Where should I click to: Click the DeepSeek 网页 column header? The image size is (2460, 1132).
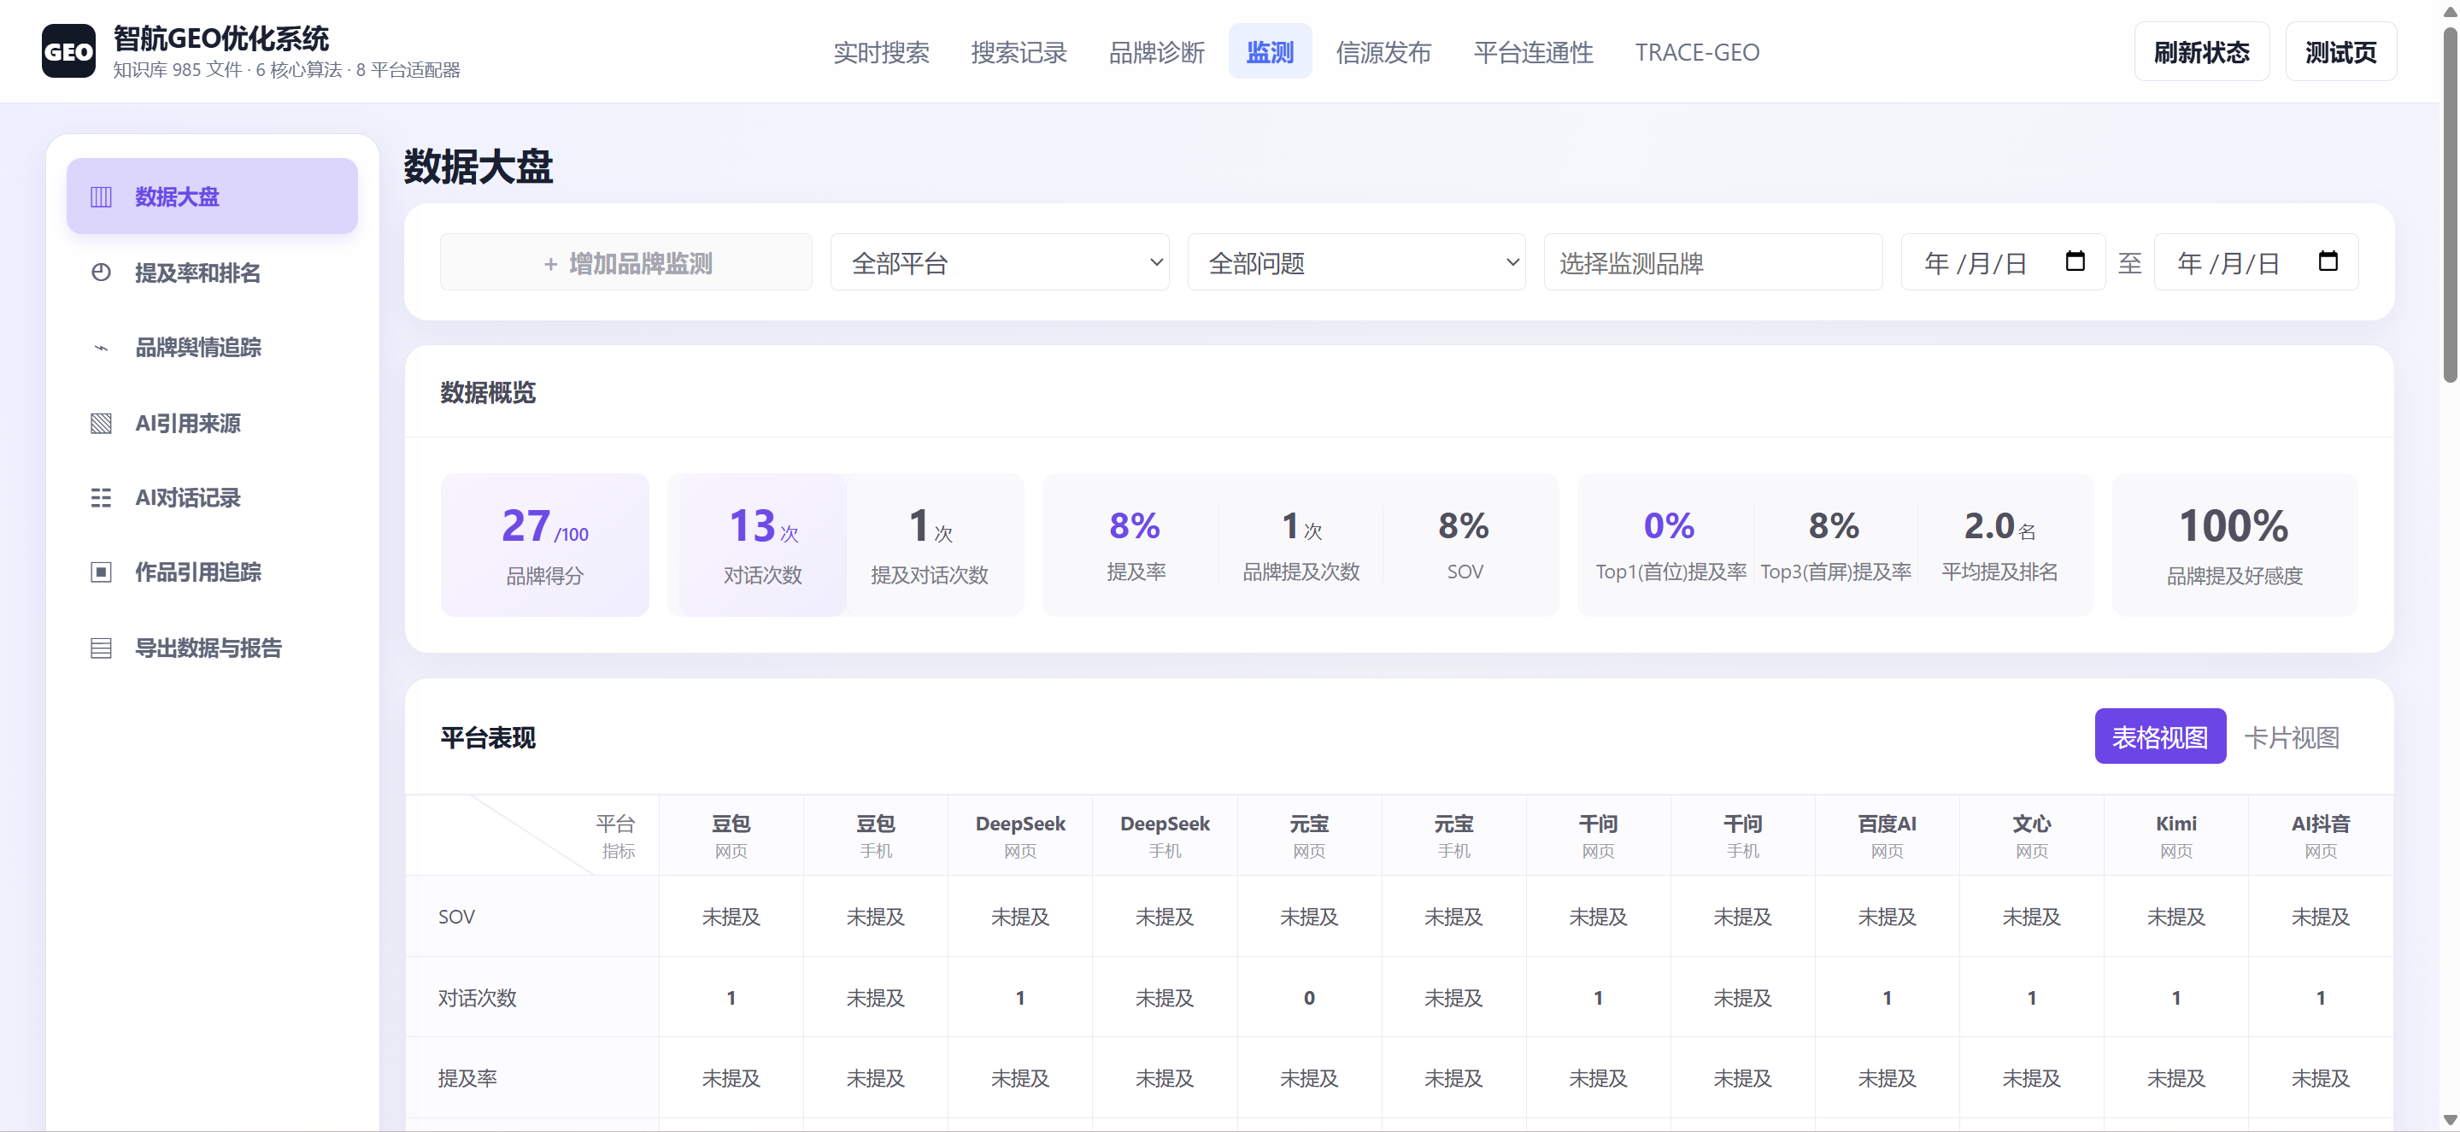(1020, 836)
